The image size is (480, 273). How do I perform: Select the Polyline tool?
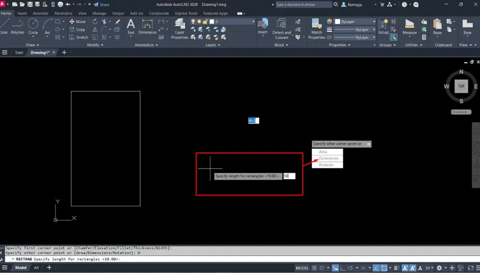[x=17, y=26]
